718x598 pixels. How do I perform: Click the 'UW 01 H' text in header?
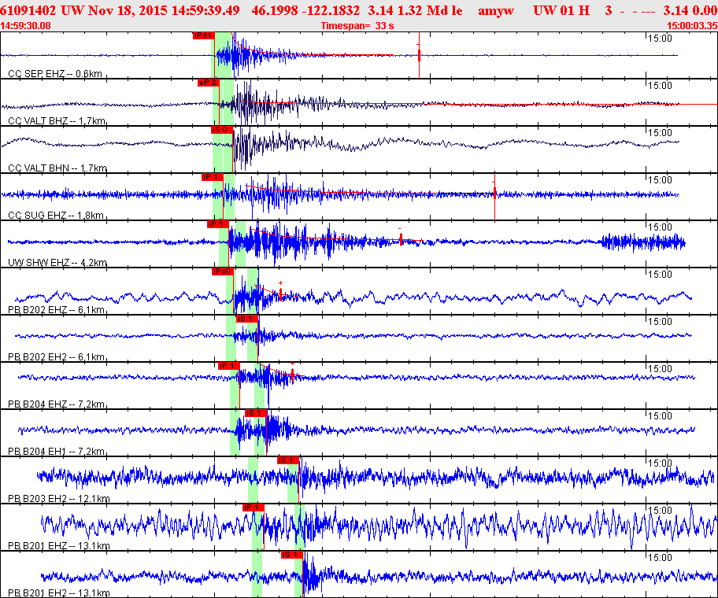[x=561, y=10]
